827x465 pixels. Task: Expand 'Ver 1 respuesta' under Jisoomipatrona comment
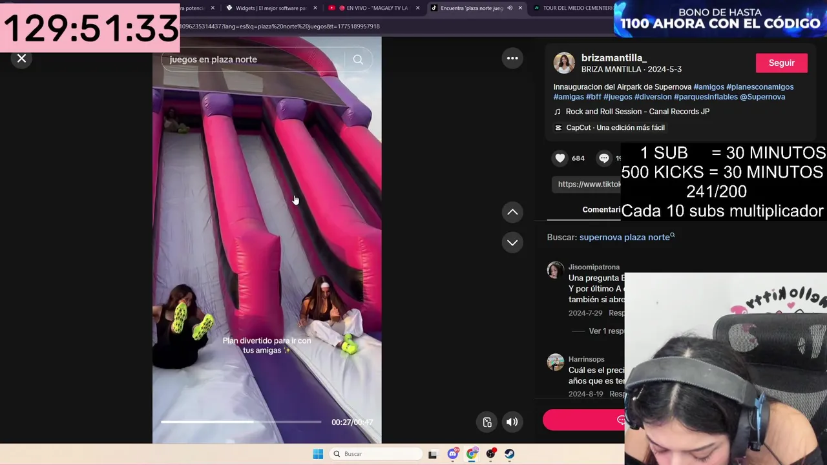[606, 331]
